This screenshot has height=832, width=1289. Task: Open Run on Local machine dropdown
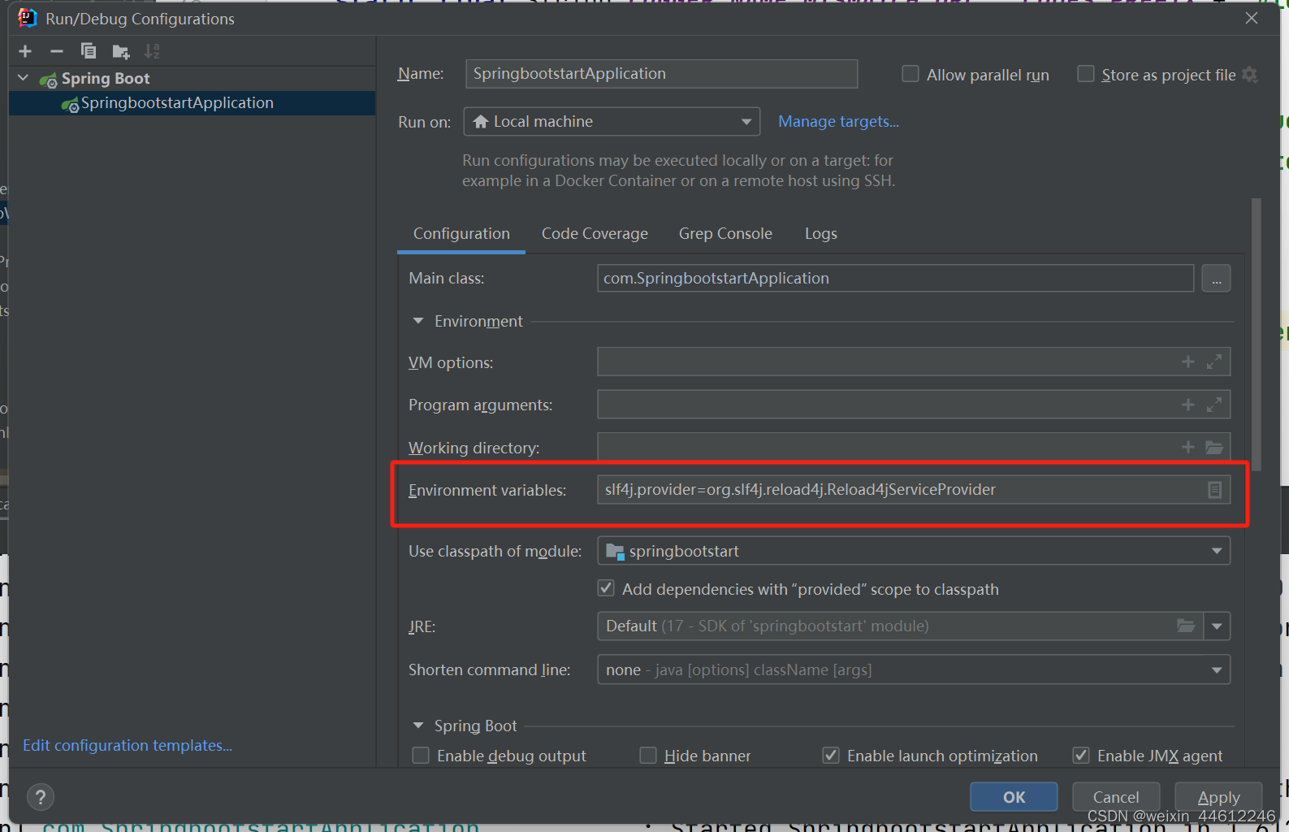coord(612,122)
